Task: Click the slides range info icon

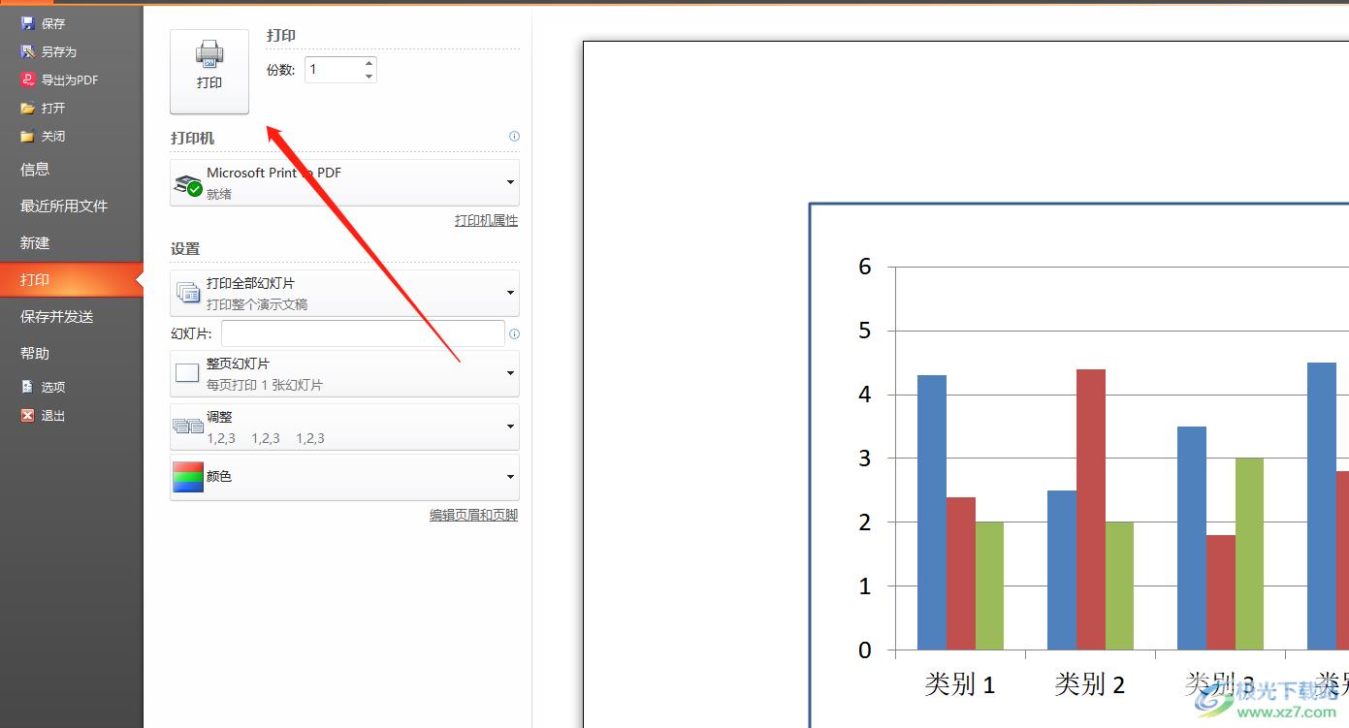Action: pyautogui.click(x=514, y=333)
